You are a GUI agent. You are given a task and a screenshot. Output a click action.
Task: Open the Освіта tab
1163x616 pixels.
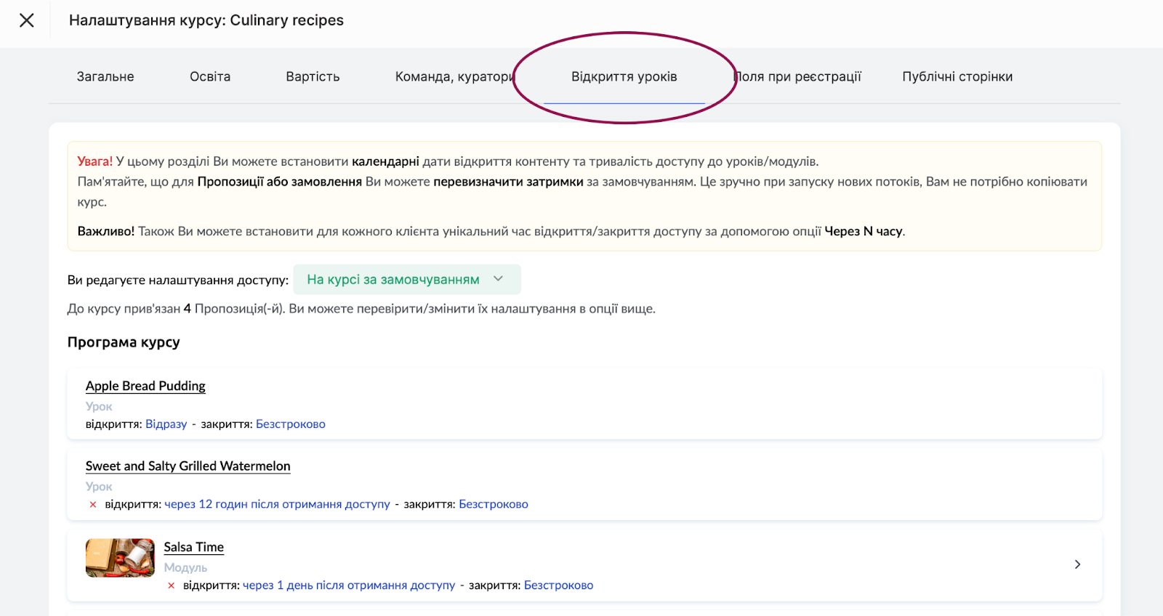[x=210, y=77]
